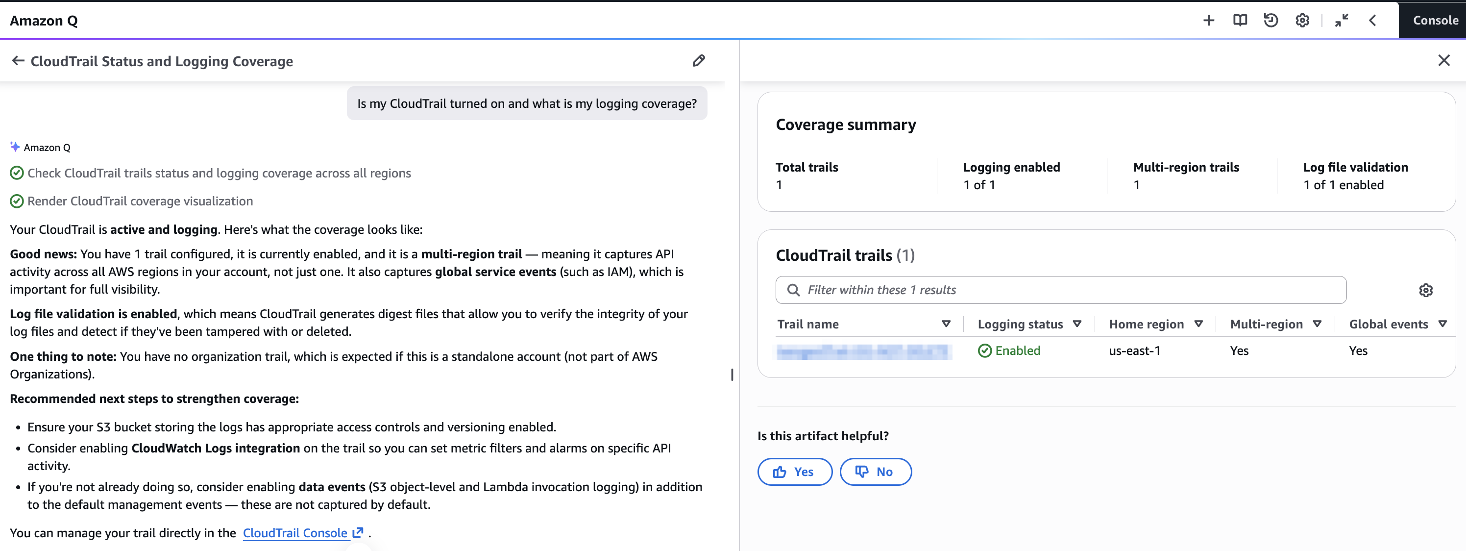Click the external link icon after CloudTrail Console

click(x=358, y=533)
